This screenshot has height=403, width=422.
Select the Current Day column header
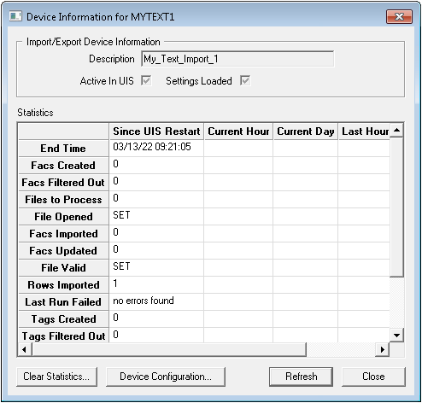tap(306, 131)
